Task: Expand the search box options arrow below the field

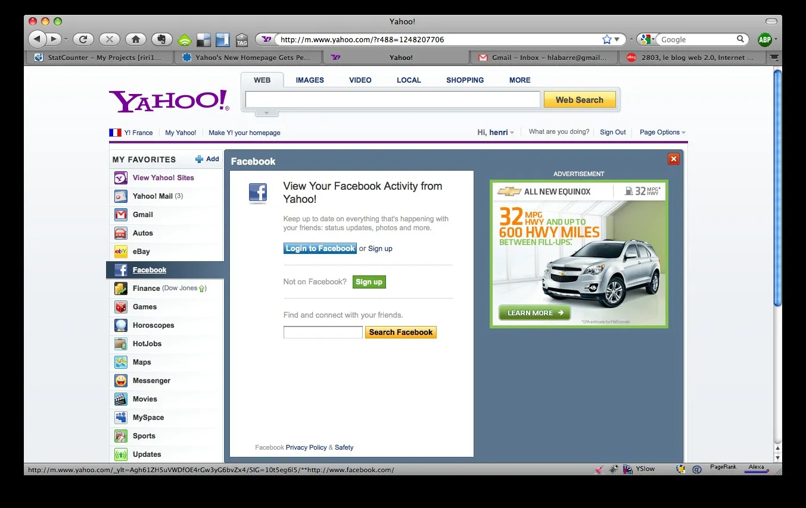Action: pos(266,112)
